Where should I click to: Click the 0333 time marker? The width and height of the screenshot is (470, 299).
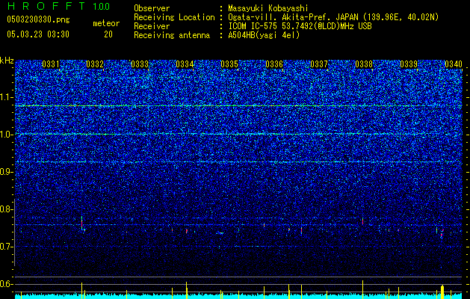(x=140, y=64)
